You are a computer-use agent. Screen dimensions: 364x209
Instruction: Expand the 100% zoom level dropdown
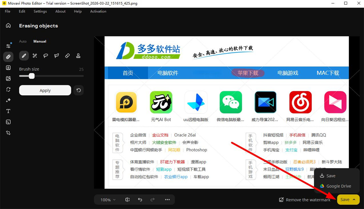tap(108, 200)
